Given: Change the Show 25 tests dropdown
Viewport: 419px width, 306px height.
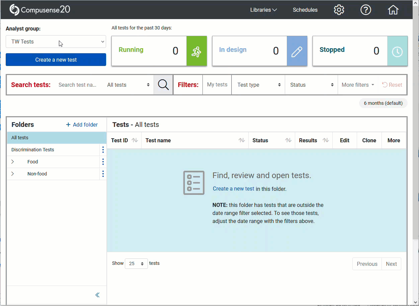Looking at the screenshot, I should (136, 263).
